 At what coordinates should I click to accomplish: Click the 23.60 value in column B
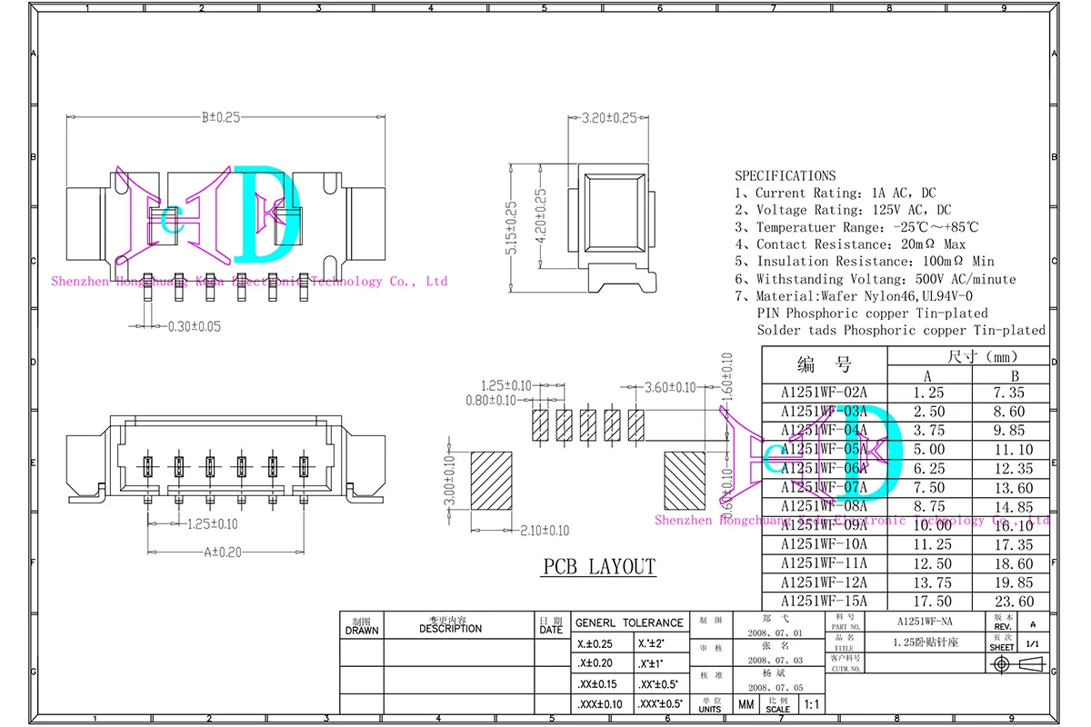point(1014,601)
